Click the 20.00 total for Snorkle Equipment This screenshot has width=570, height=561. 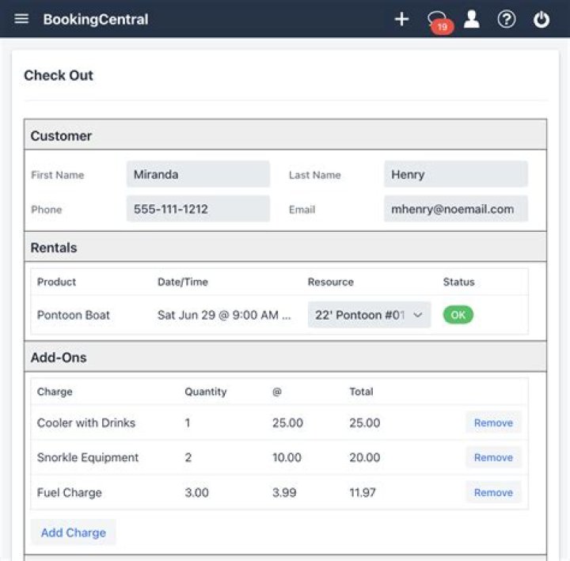point(365,457)
